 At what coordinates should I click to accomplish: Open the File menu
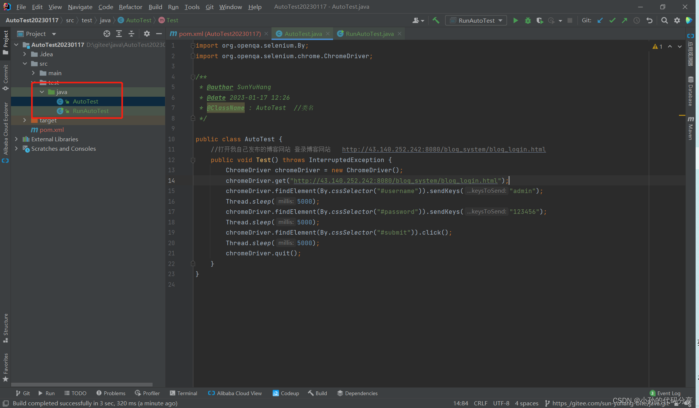pyautogui.click(x=21, y=7)
